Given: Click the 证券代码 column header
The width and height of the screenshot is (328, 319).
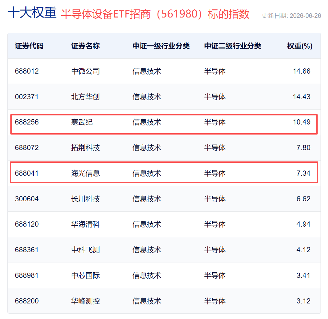Looking at the screenshot, I should click(x=29, y=46).
